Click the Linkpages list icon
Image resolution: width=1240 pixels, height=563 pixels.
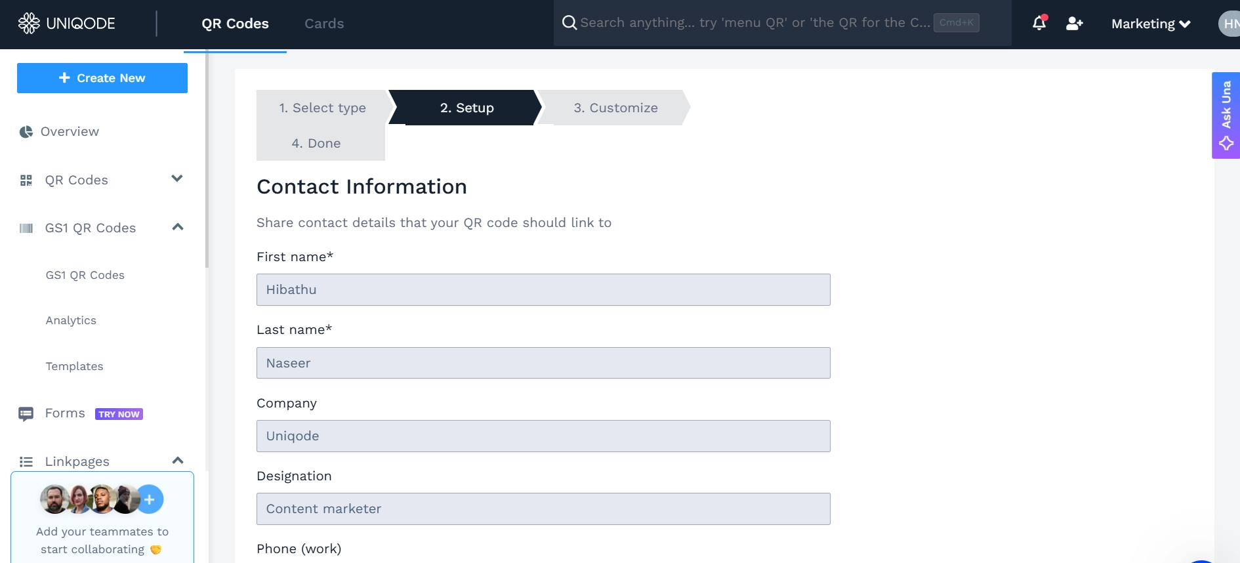(26, 462)
